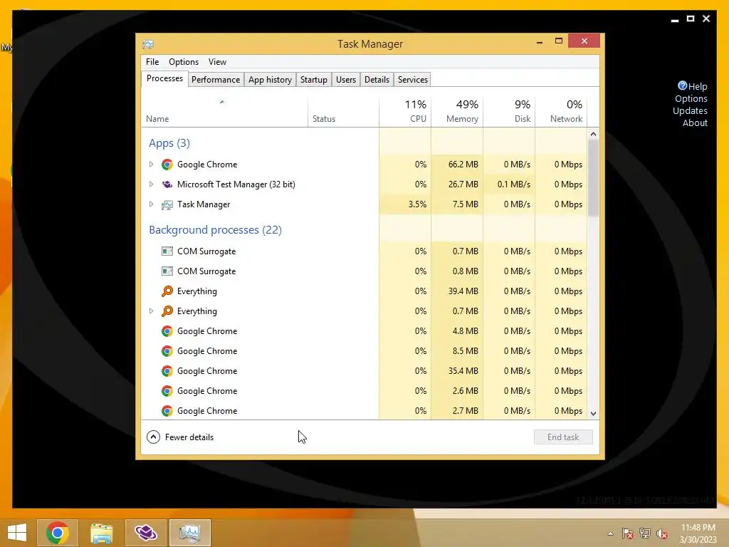Open the File menu

coord(152,62)
